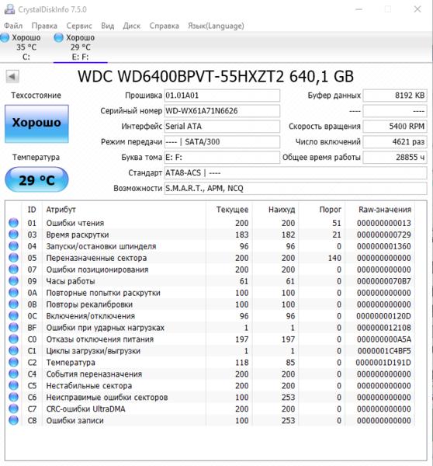
Task: Click the Хорошо health status button
Action: click(36, 123)
